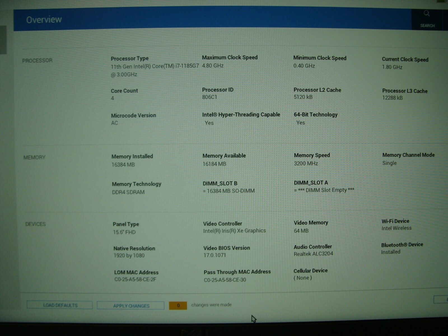The height and width of the screenshot is (336, 448).
Task: Select the DIMM_SLOT B value 16384 MB SO-DIMM
Action: click(x=229, y=191)
